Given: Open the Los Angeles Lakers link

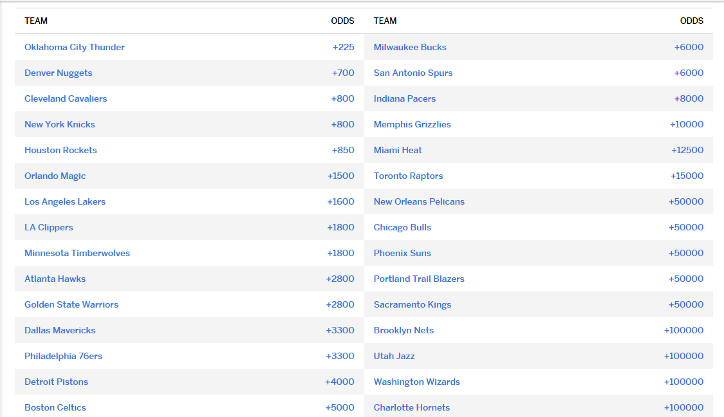Looking at the screenshot, I should click(65, 201).
